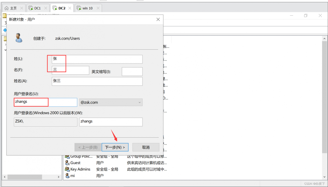Select the DC2 tab
The height and width of the screenshot is (187, 328).
(x=62, y=8)
